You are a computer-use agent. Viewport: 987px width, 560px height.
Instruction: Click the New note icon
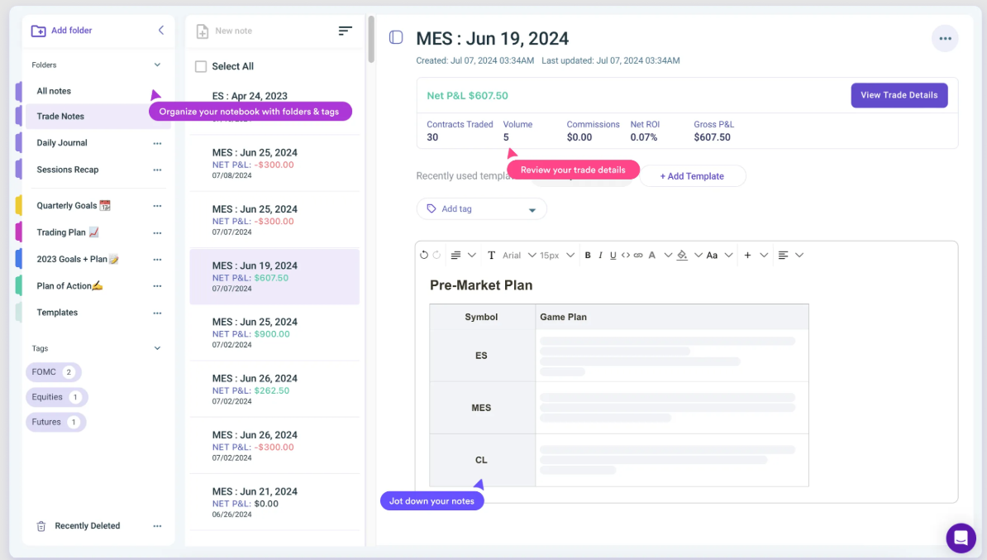(x=203, y=31)
